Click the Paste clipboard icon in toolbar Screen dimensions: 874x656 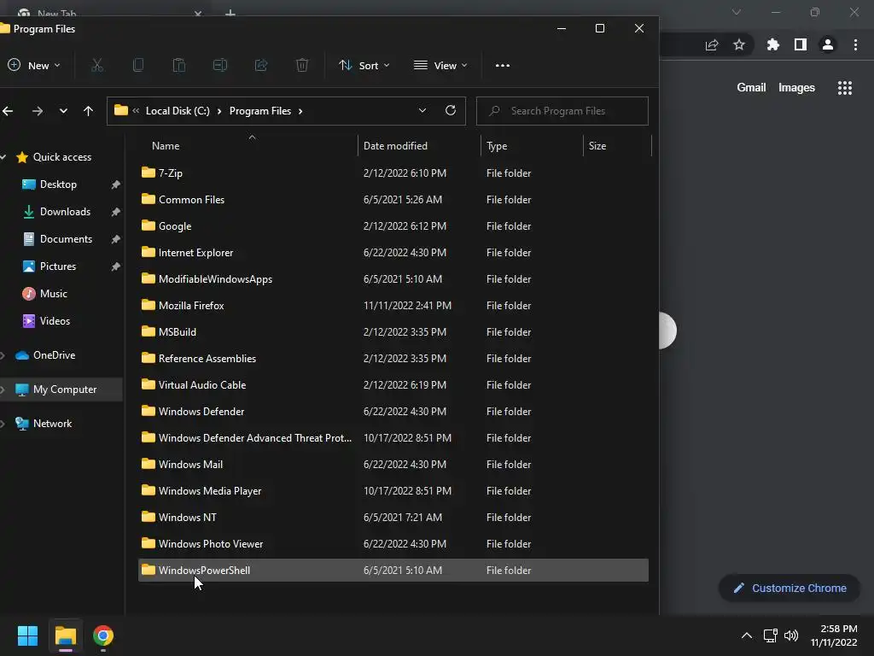coord(179,65)
